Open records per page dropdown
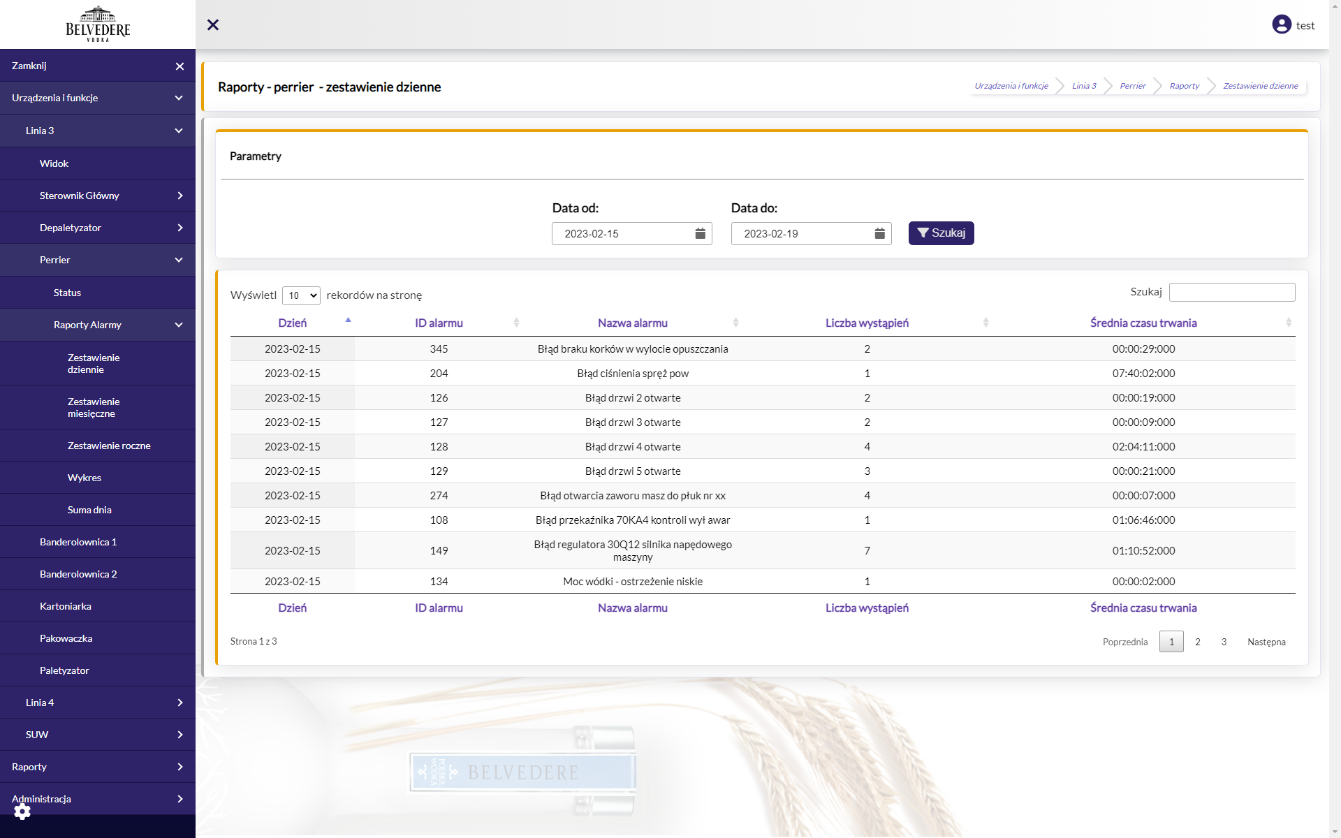Screen dimensions: 1341x838 (x=301, y=295)
